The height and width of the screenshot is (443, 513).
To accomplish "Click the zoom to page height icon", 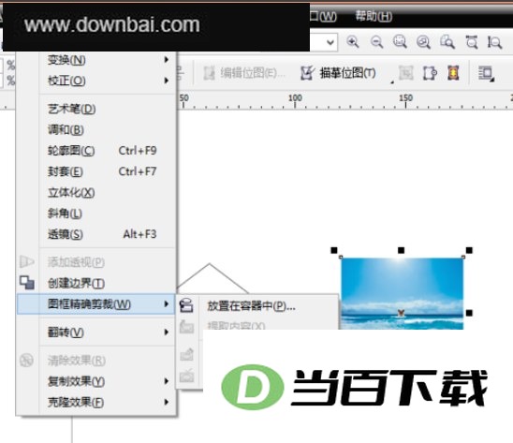I will click(x=494, y=42).
